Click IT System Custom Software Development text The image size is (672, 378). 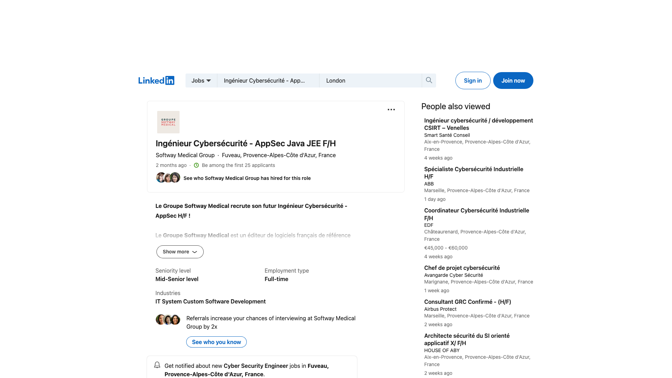coord(211,301)
